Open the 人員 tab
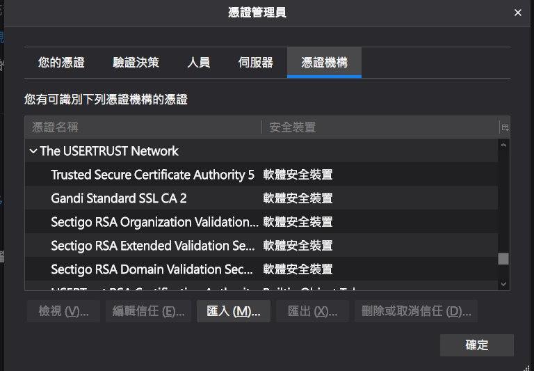534x371 pixels. click(x=199, y=63)
